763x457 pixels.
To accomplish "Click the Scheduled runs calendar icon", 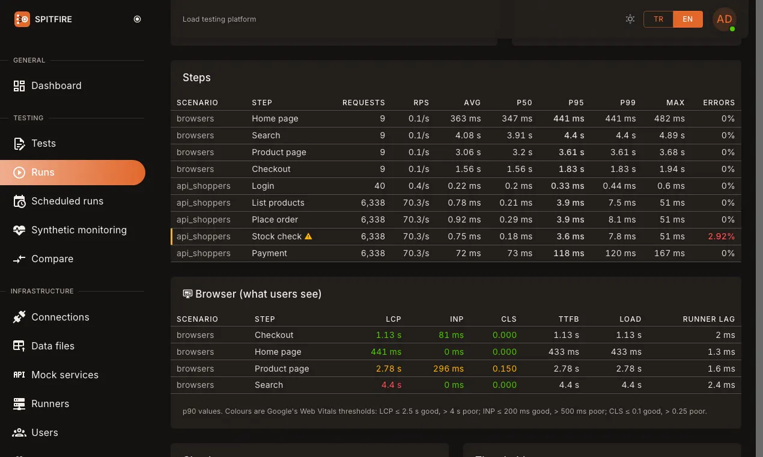I will [x=19, y=201].
